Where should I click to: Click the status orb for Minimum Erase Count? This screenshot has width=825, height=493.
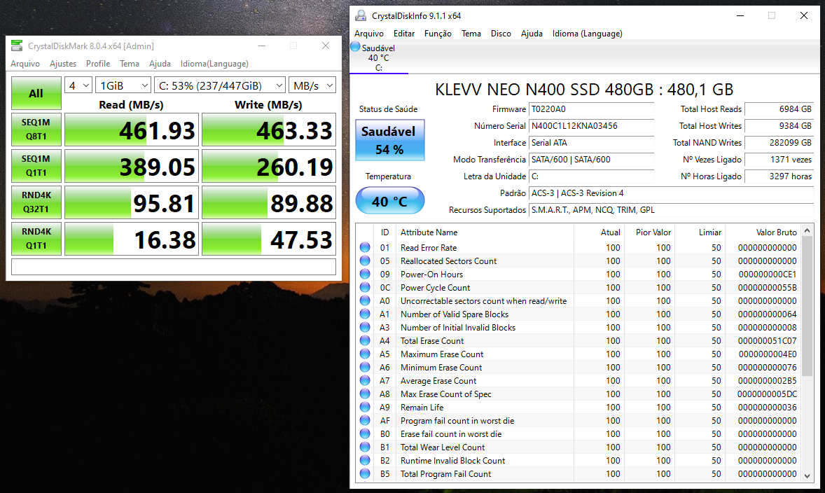click(x=365, y=367)
